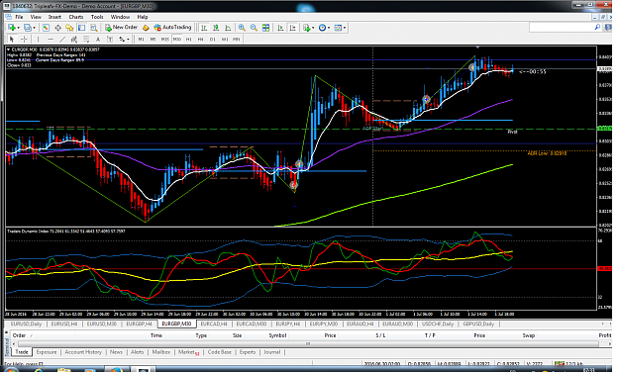Viewport: 619px width, 372px height.
Task: Expand the Arrows tool dropdown
Action: [128, 39]
